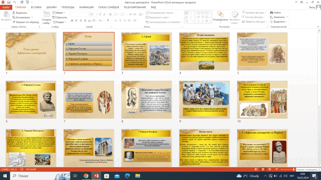The width and height of the screenshot is (321, 180).
Task: Switch to ПЕРЕХОДЫ tab
Action: click(68, 7)
